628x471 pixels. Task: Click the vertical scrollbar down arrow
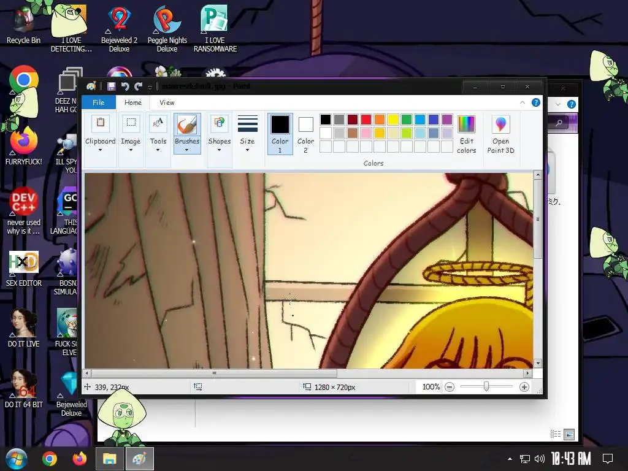point(538,363)
